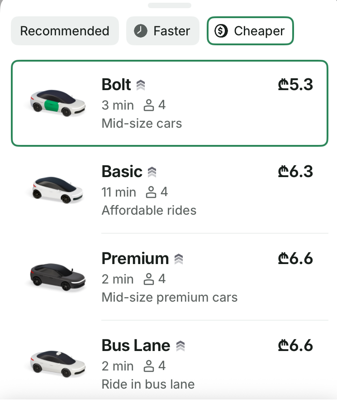Select the Faster sorting tab
Viewport: 337px width, 404px height.
163,31
